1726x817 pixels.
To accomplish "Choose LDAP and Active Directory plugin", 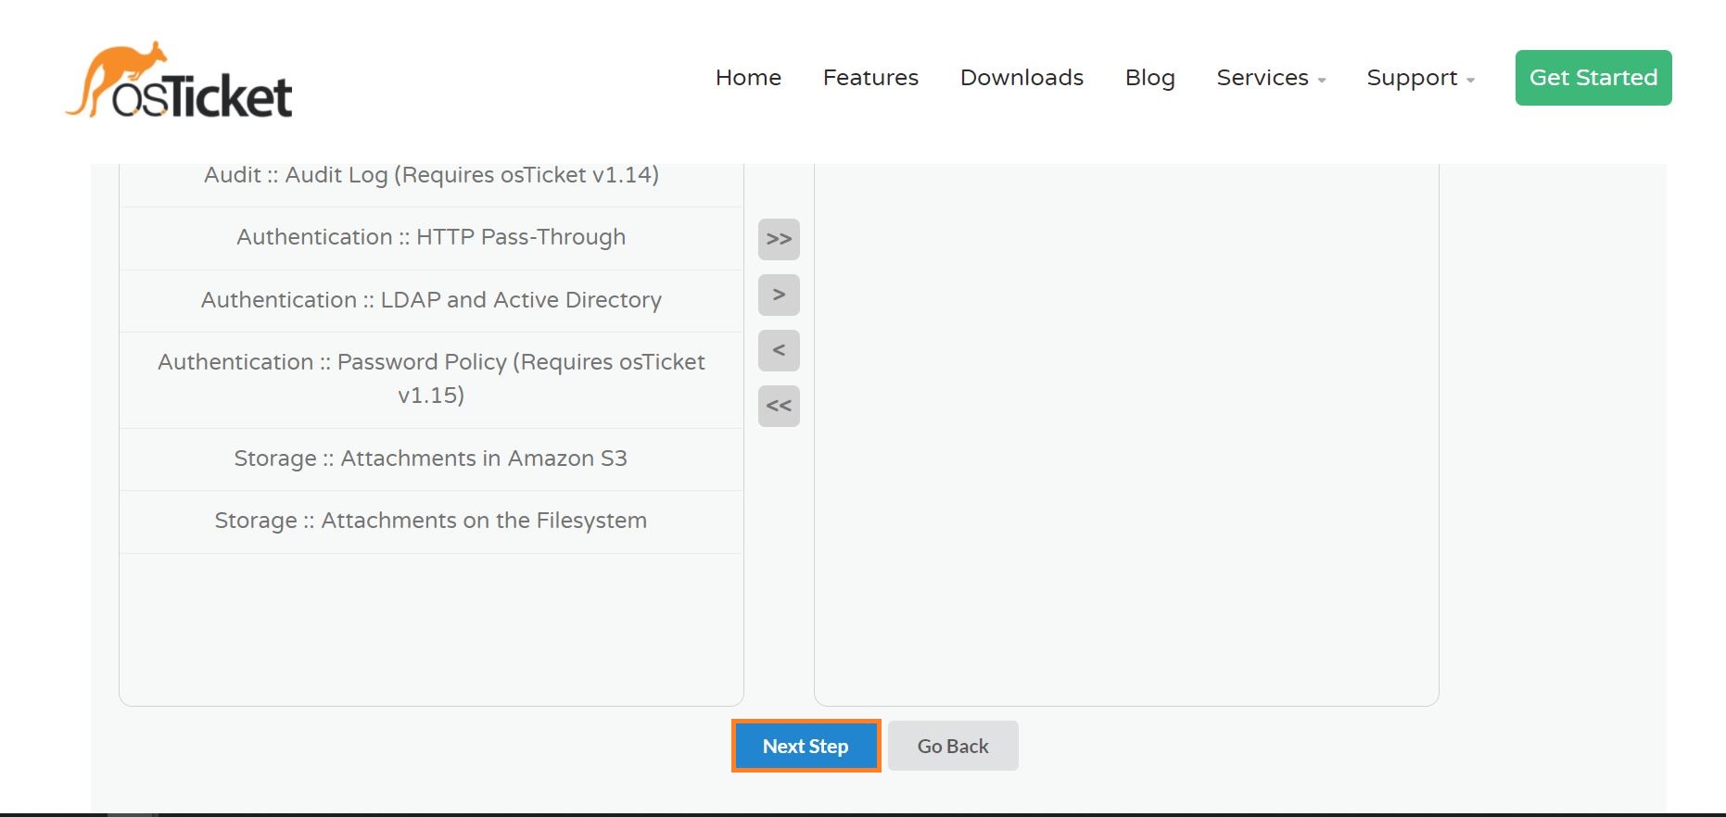I will tap(431, 300).
